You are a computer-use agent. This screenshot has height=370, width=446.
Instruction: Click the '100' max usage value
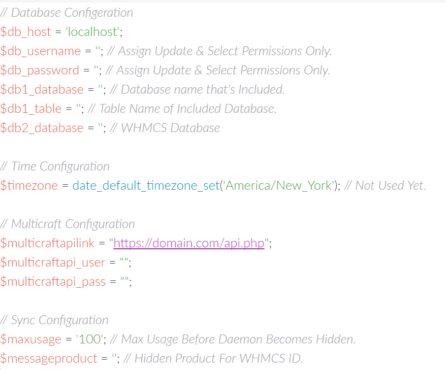(90, 339)
